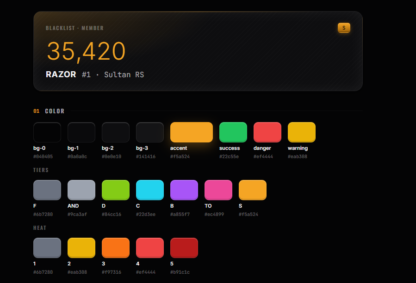Click the #a855f7 hex code
The height and width of the screenshot is (283, 416).
(x=180, y=214)
